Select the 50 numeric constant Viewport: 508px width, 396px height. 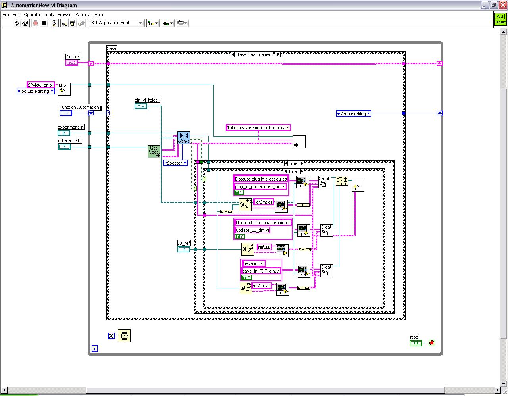pos(111,336)
